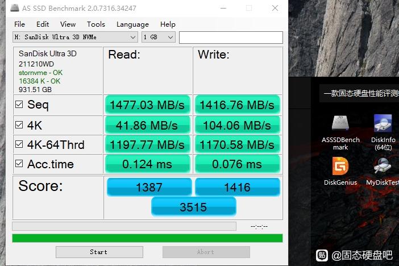Click the 16384 K - OK alignment status
Image resolution: width=399 pixels, height=266 pixels.
click(x=39, y=81)
